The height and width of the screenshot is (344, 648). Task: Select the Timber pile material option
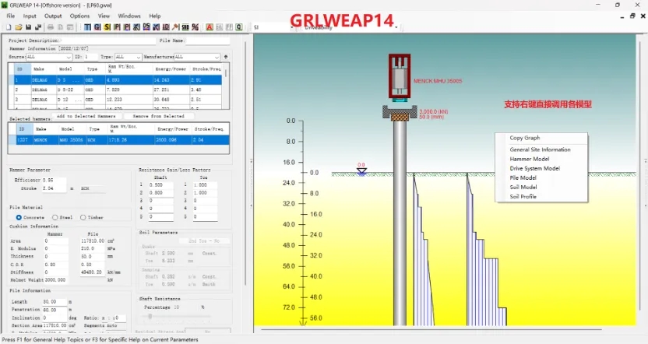(x=84, y=217)
